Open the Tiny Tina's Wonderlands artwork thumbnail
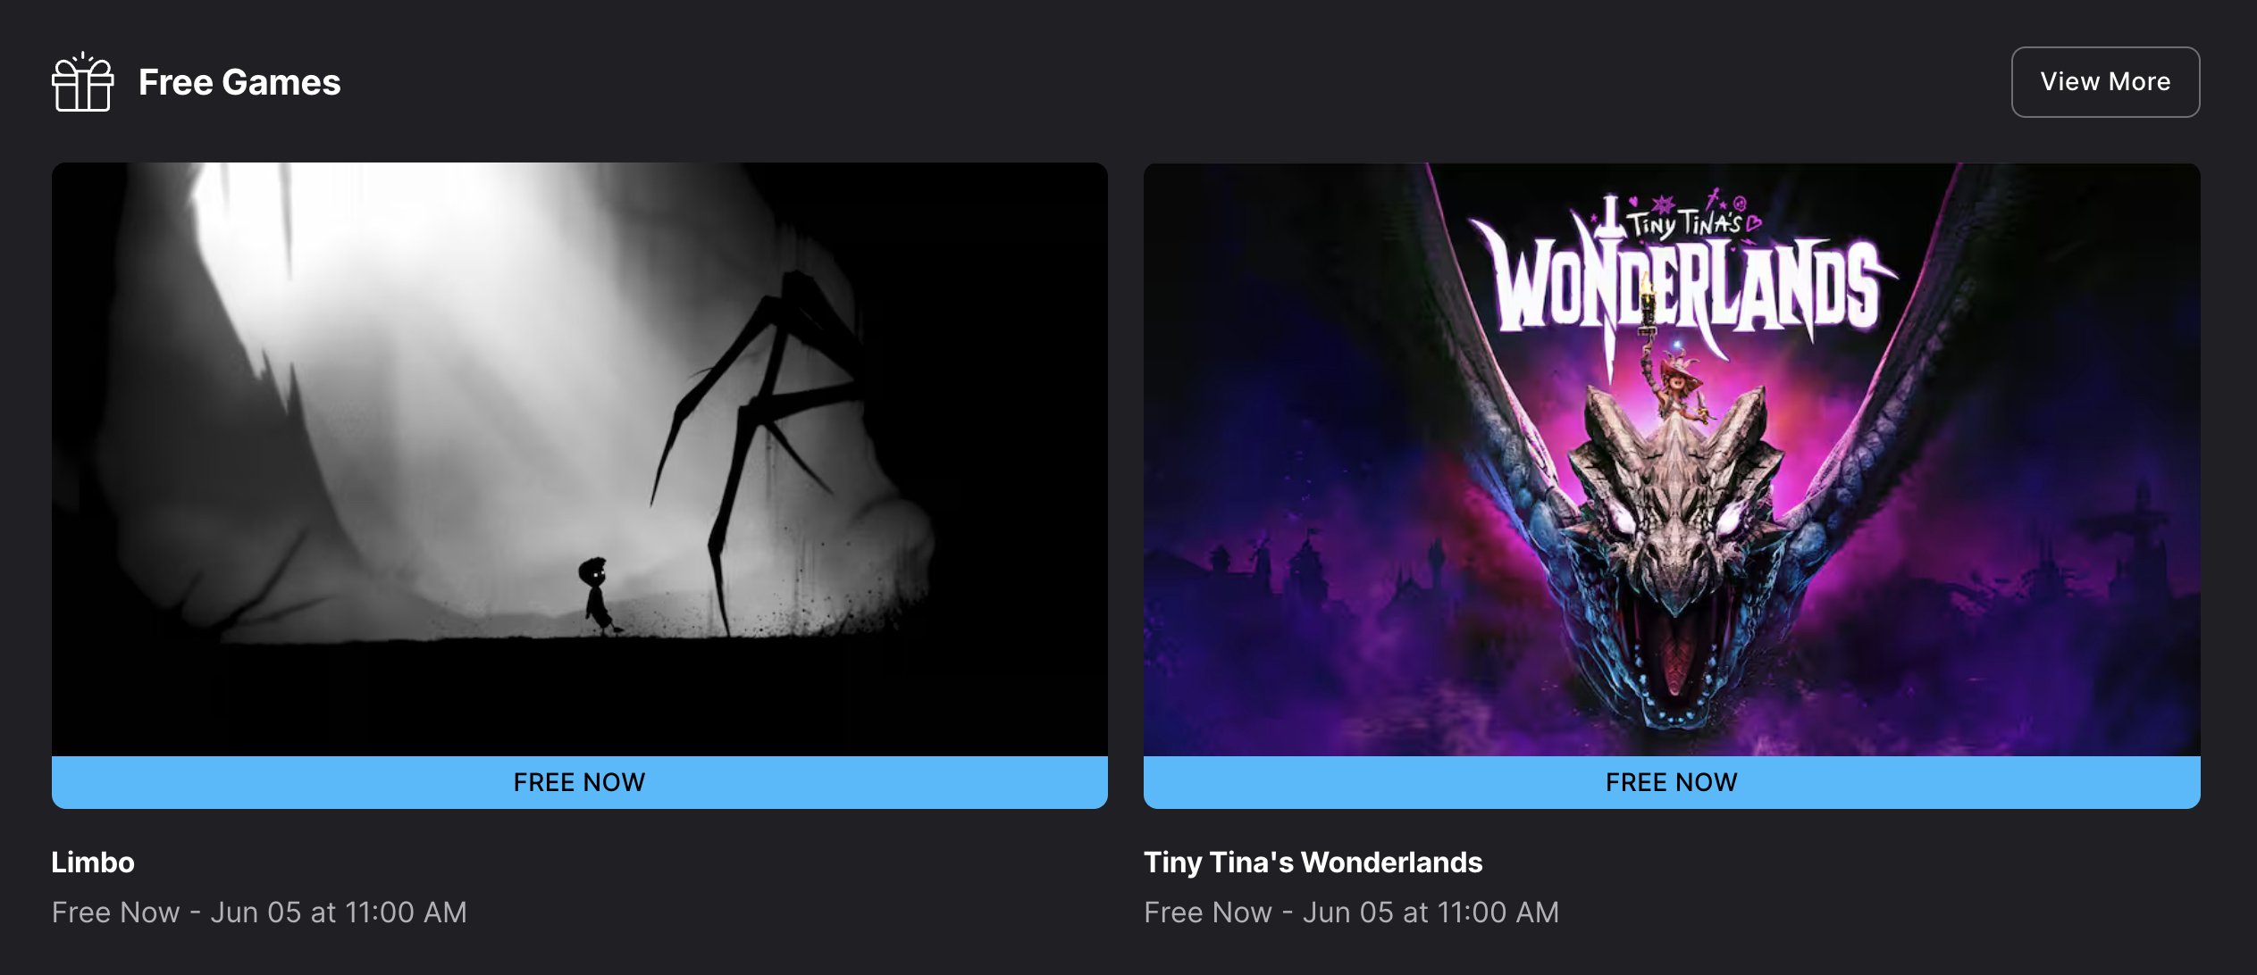Image resolution: width=2257 pixels, height=975 pixels. coord(1672,459)
